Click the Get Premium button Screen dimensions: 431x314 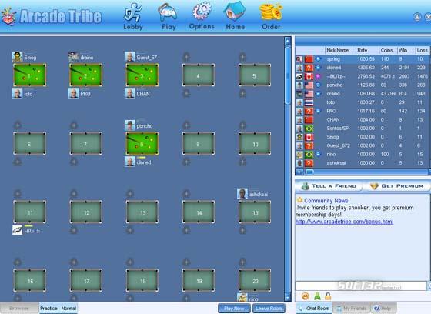397,186
